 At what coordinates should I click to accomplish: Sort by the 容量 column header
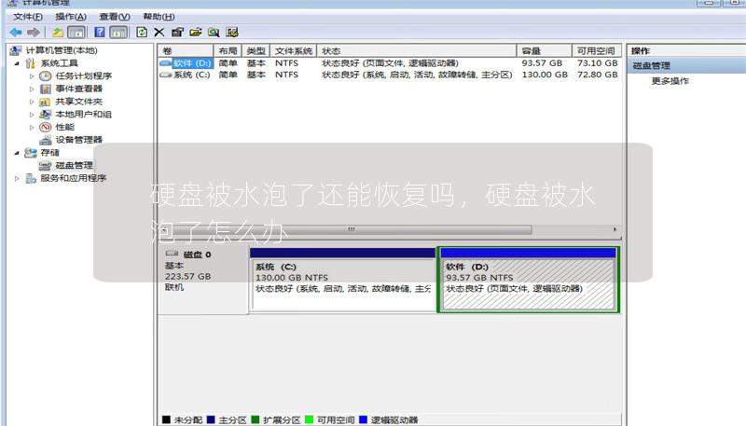click(x=545, y=51)
